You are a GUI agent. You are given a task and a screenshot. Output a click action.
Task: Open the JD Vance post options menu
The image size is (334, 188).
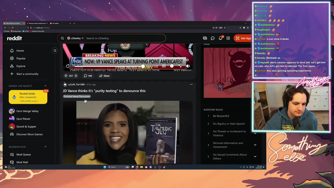(x=191, y=84)
